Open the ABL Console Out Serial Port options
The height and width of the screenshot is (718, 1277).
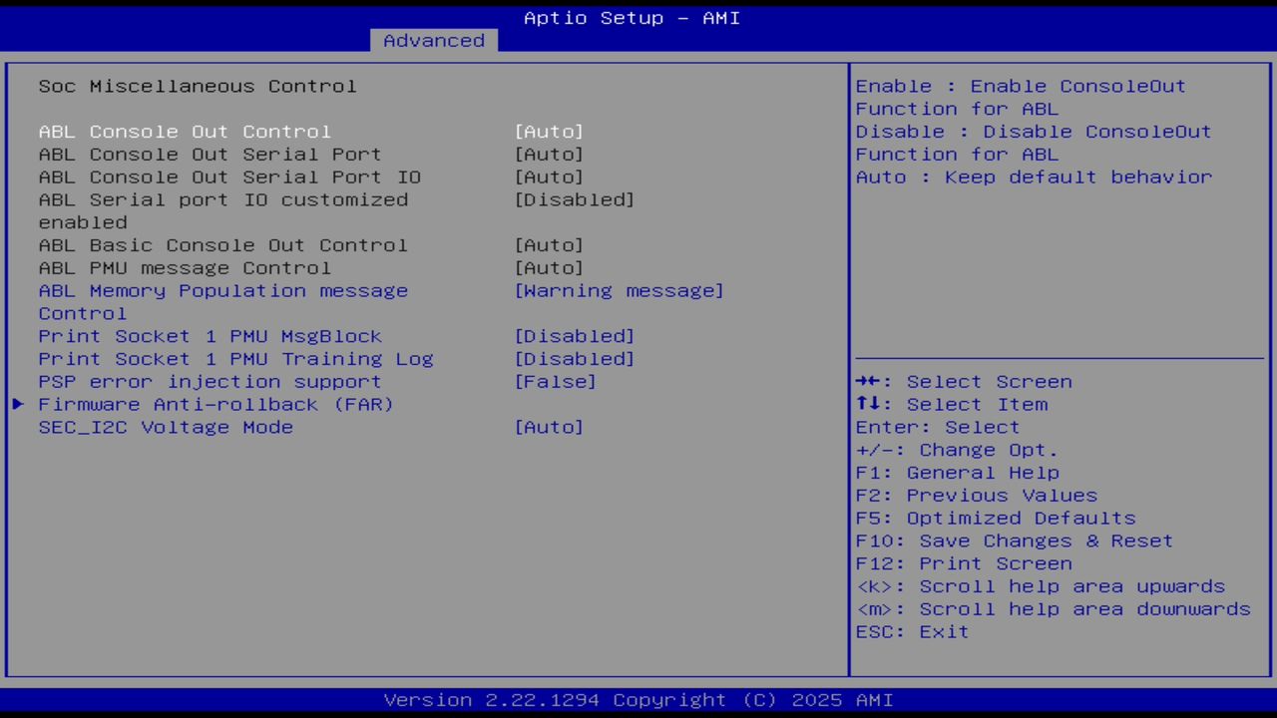(x=210, y=154)
